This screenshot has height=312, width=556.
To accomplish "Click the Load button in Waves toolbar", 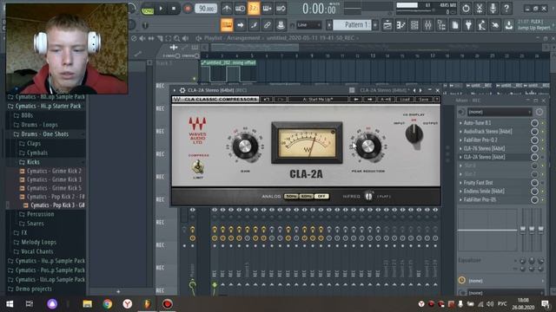I will point(405,100).
